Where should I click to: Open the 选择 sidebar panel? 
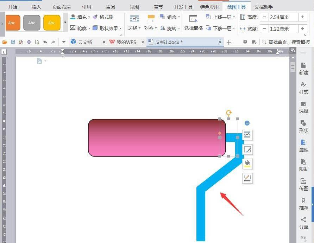click(303, 107)
